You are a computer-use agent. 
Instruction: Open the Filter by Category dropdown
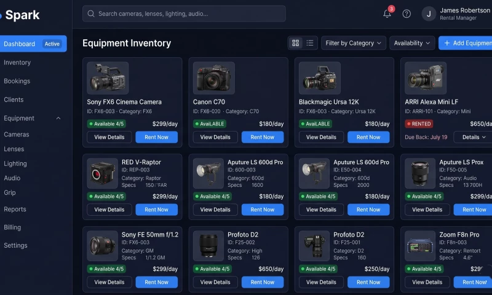[x=353, y=43]
